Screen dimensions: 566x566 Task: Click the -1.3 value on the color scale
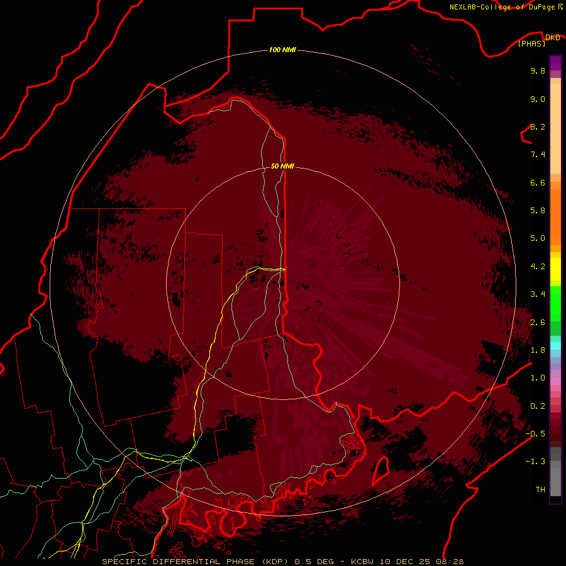[535, 462]
